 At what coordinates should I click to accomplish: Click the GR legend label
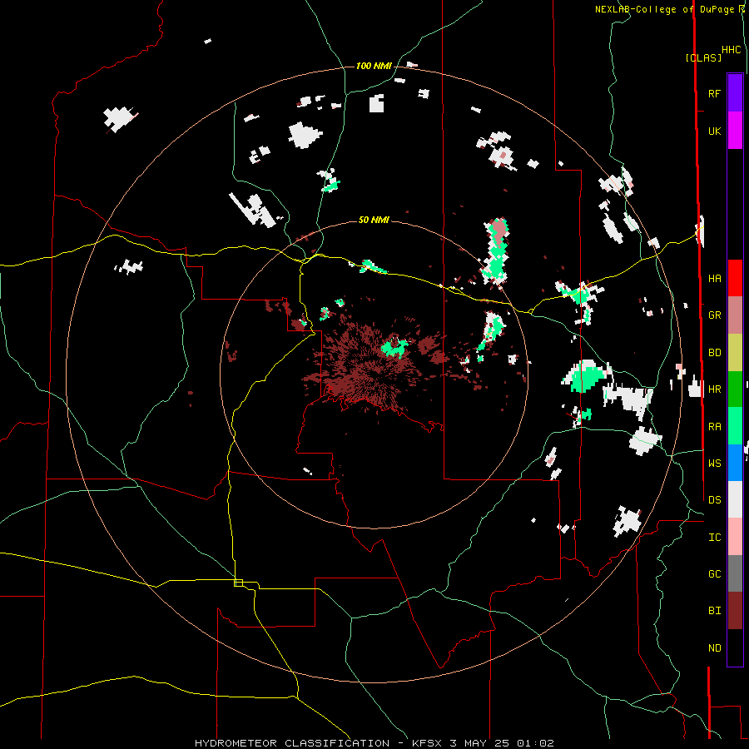[x=714, y=315]
